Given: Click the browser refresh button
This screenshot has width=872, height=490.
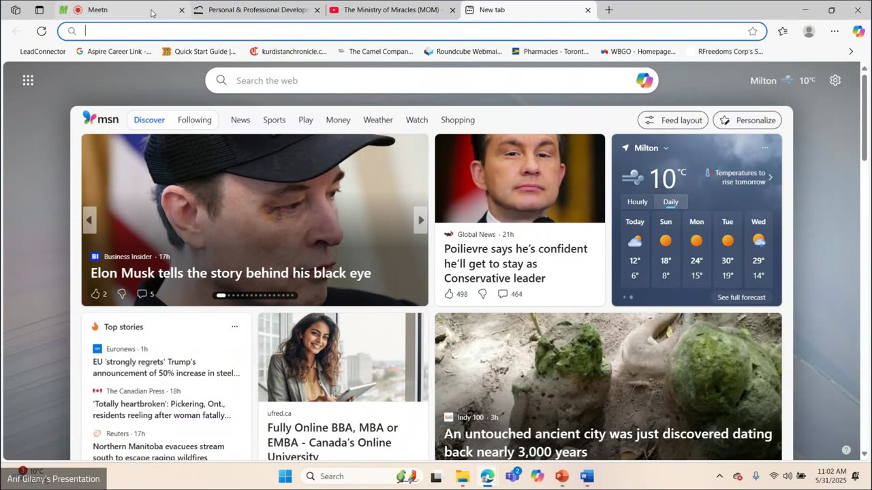Looking at the screenshot, I should tap(42, 31).
